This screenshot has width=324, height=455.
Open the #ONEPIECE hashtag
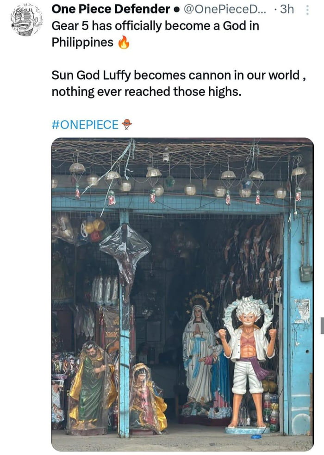86,123
